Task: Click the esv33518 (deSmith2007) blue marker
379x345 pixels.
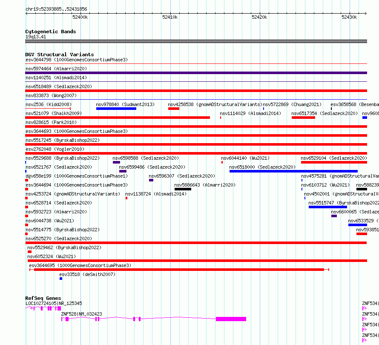Action: pyautogui.click(x=61, y=279)
